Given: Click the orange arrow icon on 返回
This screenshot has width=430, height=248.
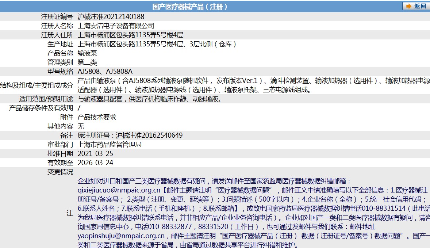Looking at the screenshot, I should tap(408, 6).
